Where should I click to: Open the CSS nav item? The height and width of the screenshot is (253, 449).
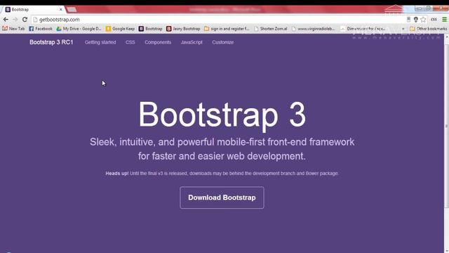(130, 42)
